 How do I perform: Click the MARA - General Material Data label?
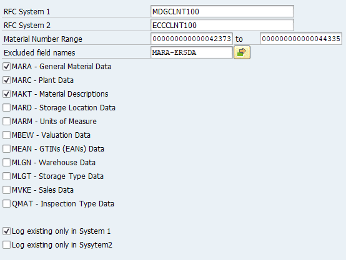pos(61,67)
